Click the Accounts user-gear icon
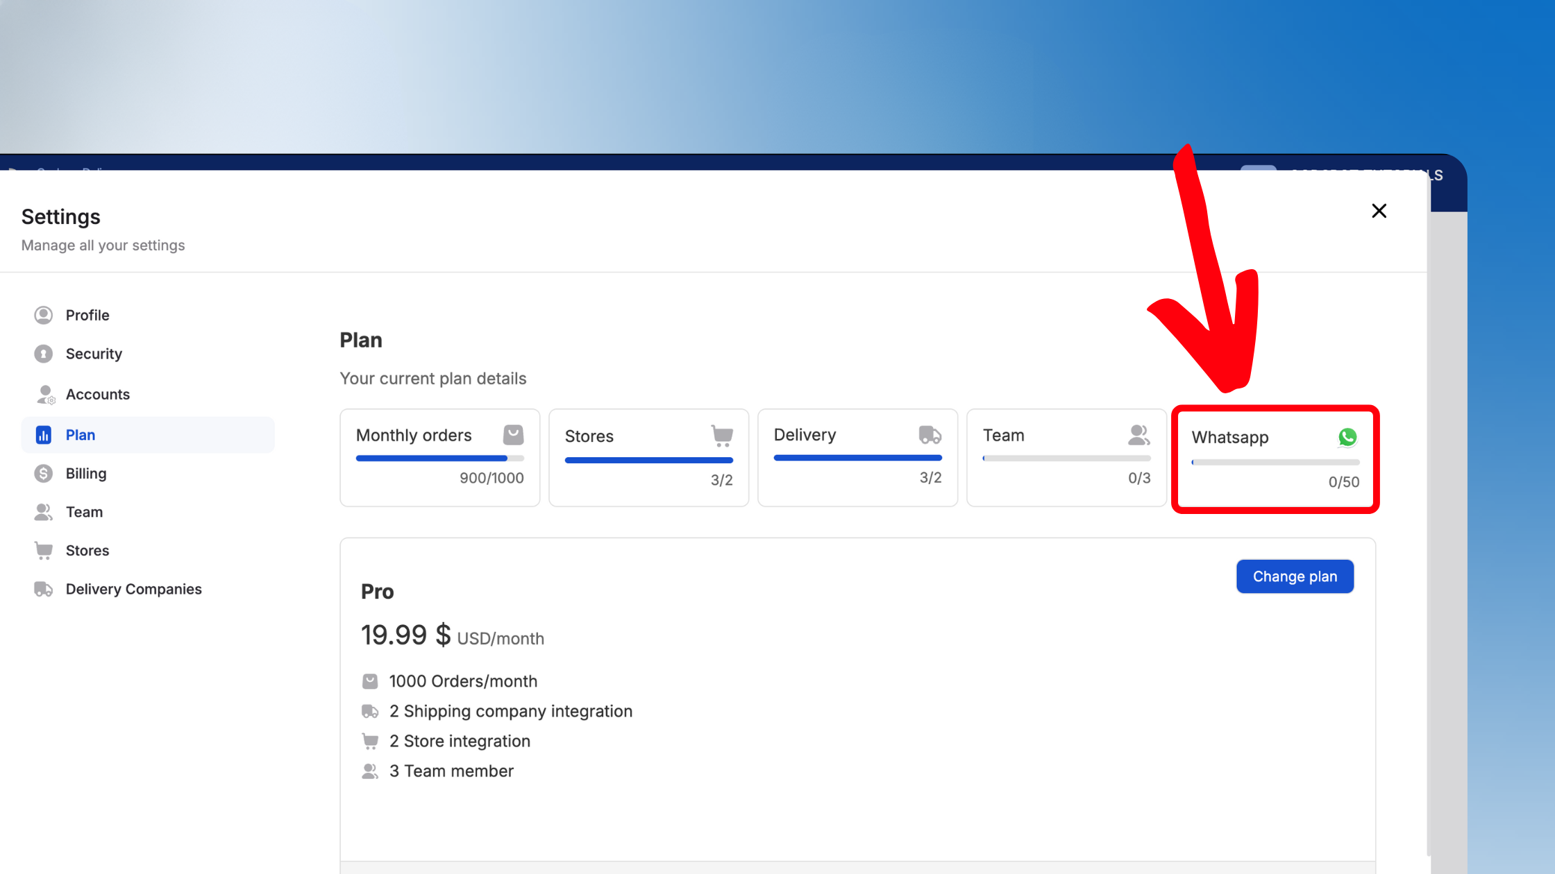The width and height of the screenshot is (1555, 874). (44, 394)
